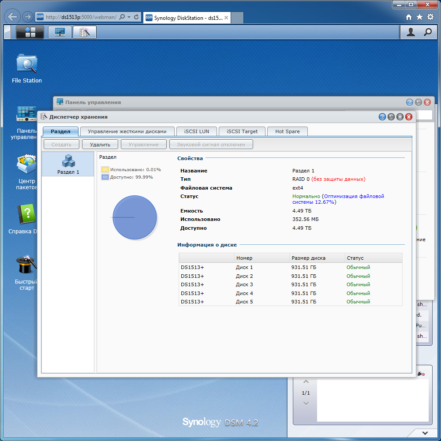
Task: Open browser home page icon
Action: 409,17
